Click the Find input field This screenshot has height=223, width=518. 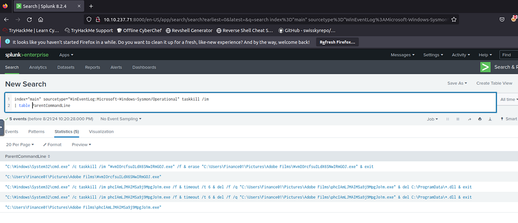click(509, 54)
